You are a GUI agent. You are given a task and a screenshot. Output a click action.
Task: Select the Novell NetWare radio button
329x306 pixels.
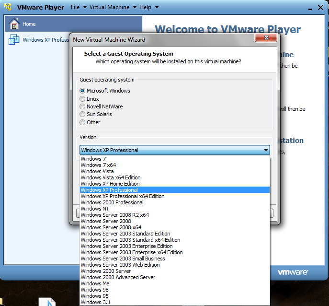coord(82,106)
